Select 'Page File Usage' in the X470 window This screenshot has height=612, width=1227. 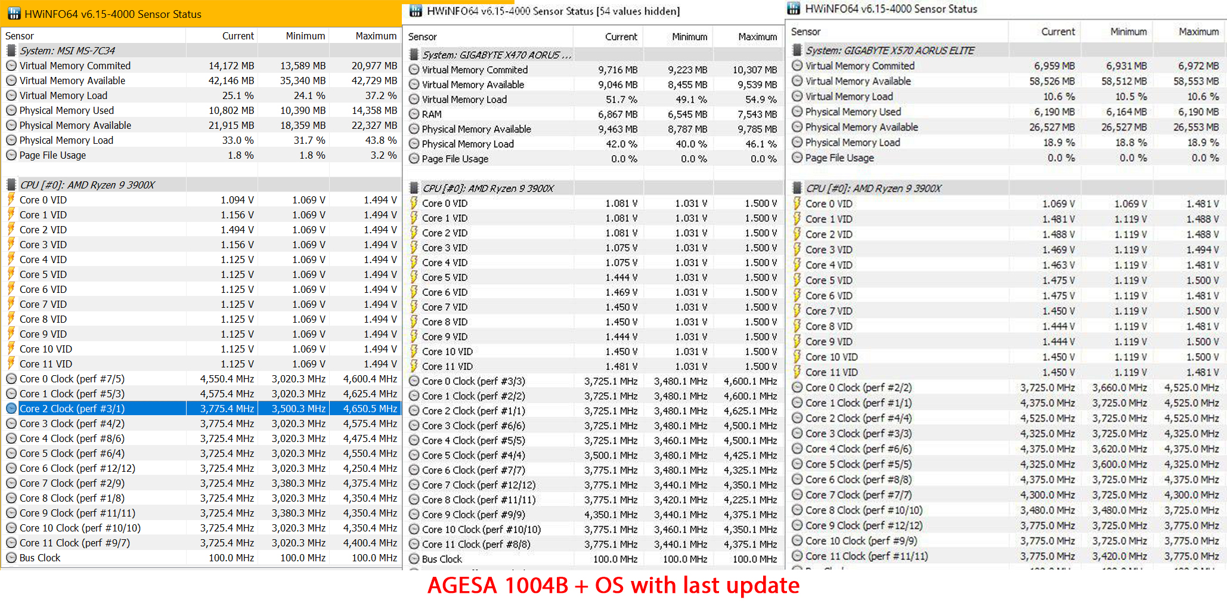point(593,159)
